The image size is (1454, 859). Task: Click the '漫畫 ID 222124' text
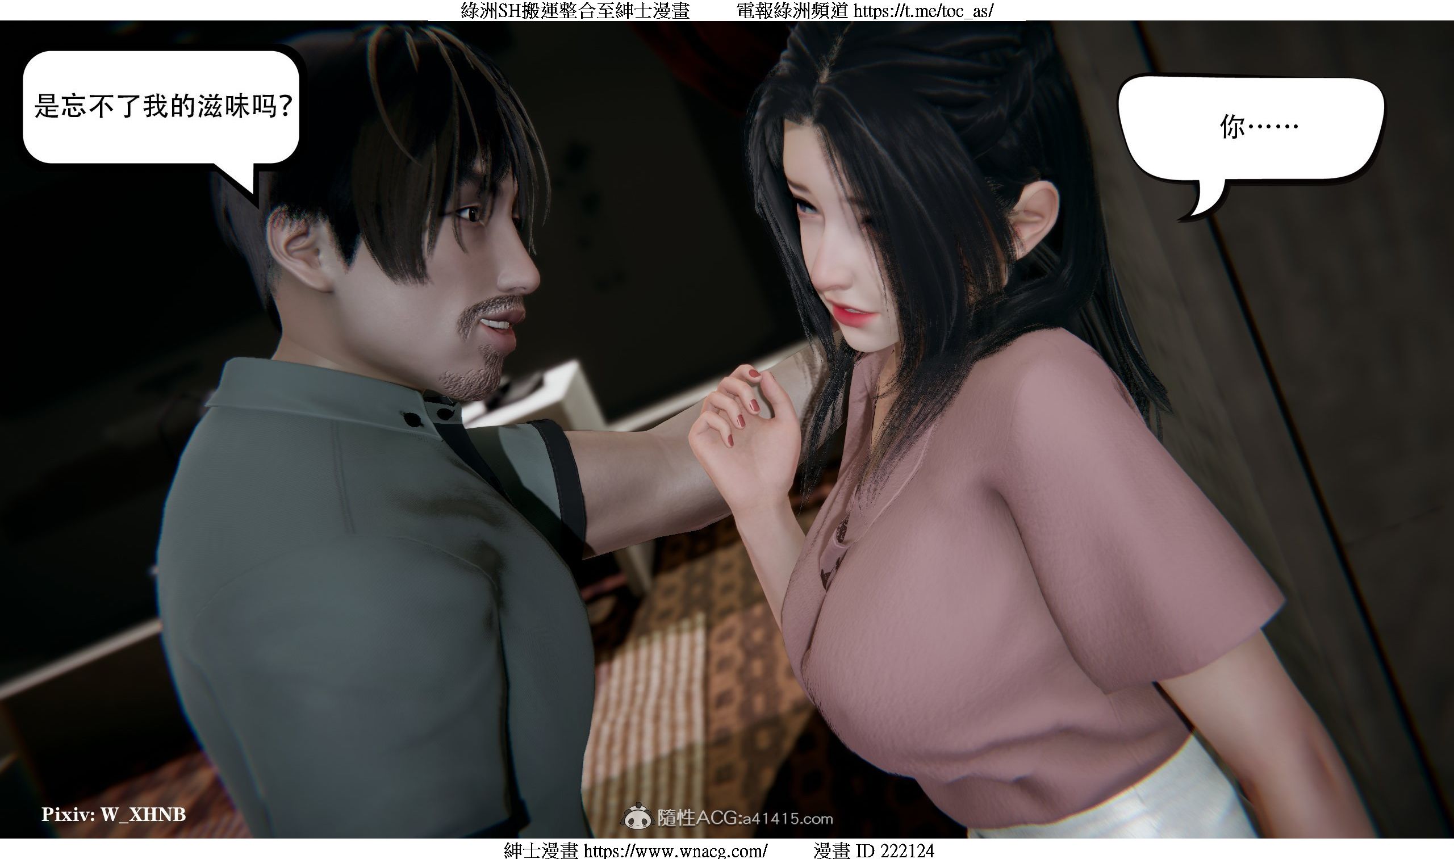[874, 851]
